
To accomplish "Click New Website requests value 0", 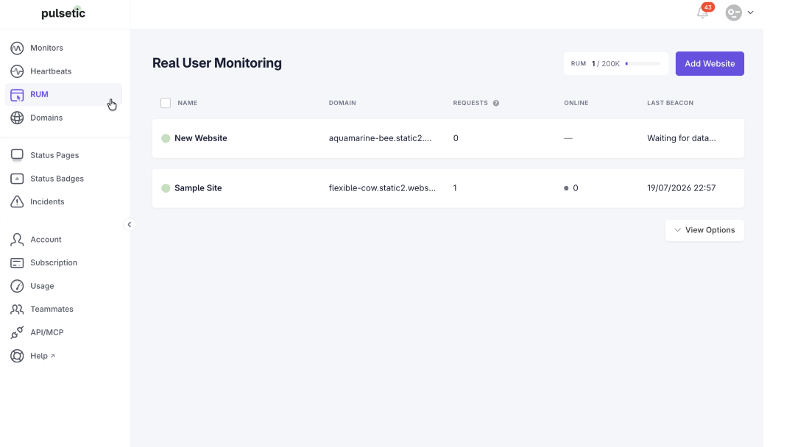I will pyautogui.click(x=456, y=138).
